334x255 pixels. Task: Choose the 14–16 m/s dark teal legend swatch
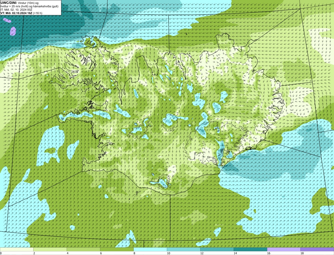pos(250,250)
